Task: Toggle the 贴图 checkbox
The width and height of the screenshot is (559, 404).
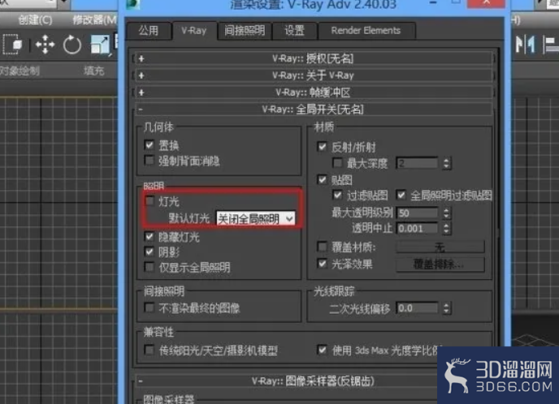Action: [x=322, y=179]
